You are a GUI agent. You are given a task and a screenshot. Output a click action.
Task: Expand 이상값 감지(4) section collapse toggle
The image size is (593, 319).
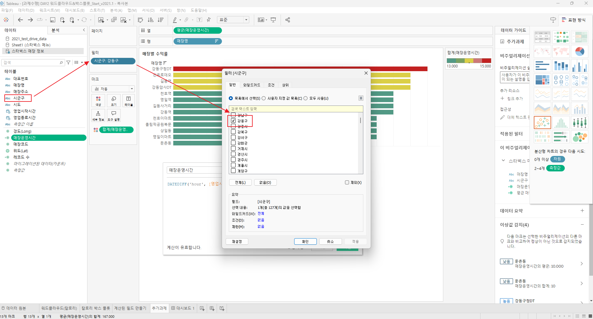coord(582,225)
